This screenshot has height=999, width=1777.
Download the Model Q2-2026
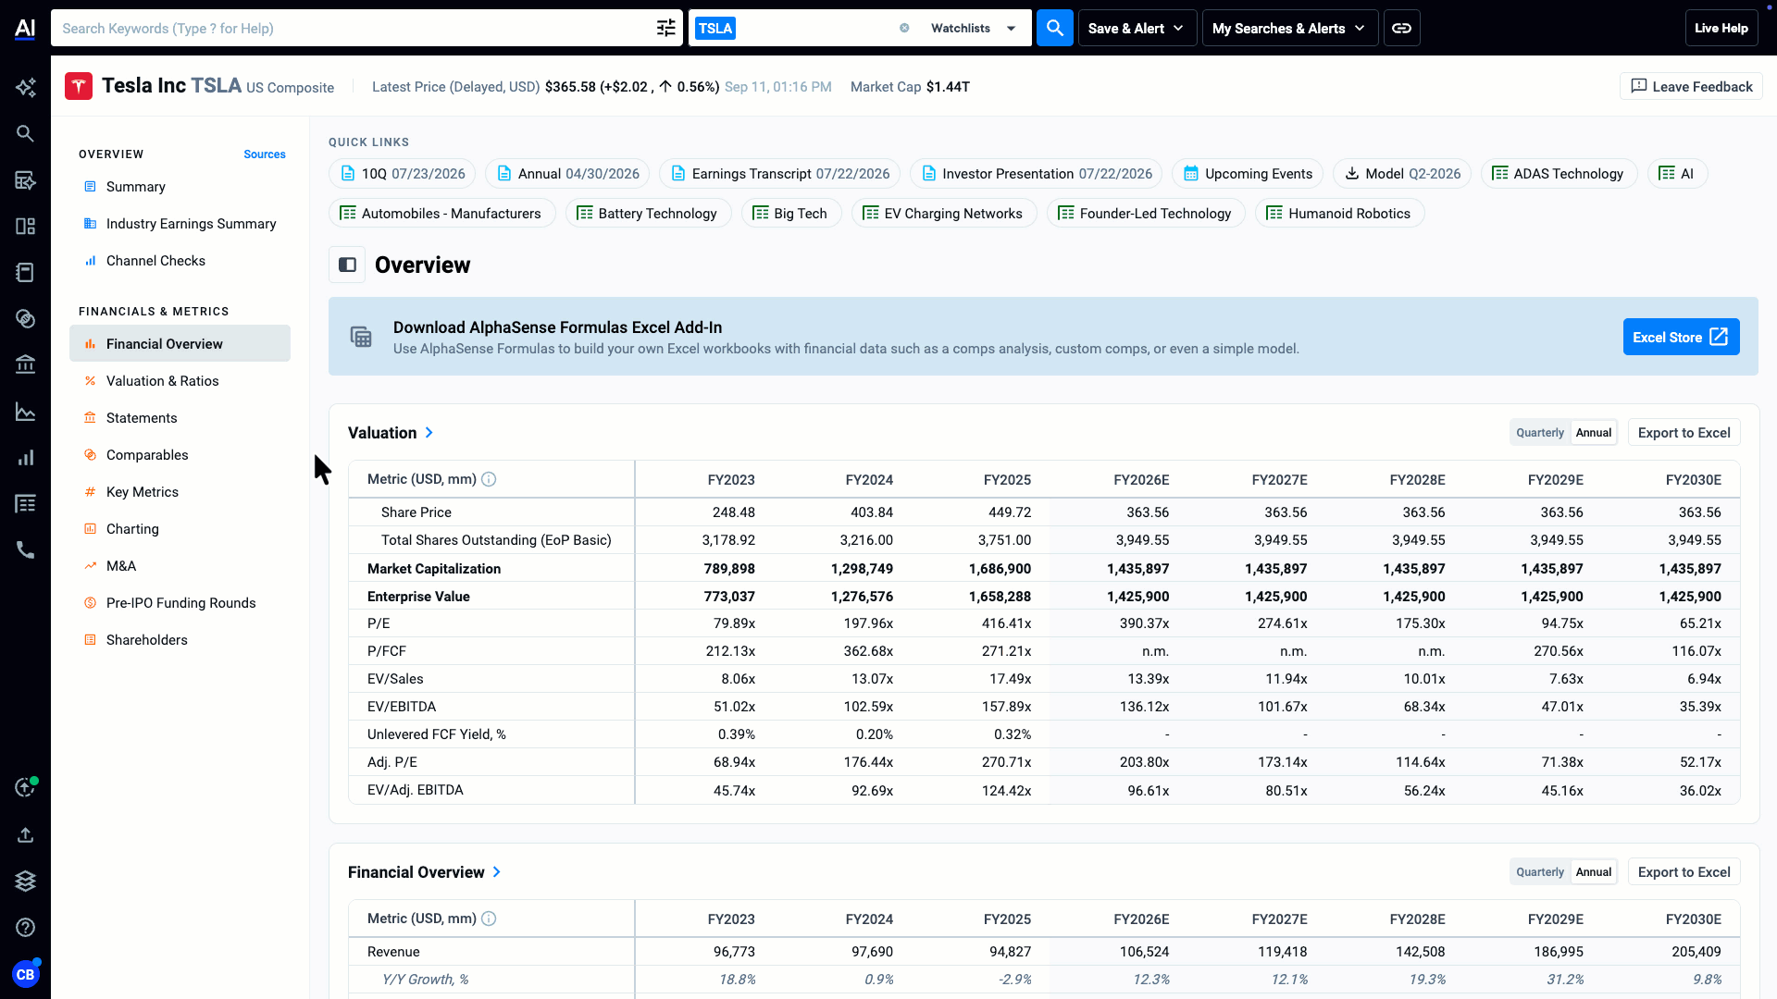click(x=1402, y=174)
